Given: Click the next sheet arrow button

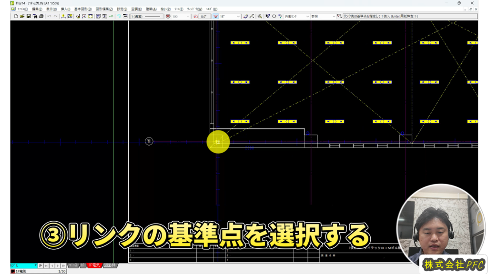Looking at the screenshot, I should (x=58, y=265).
